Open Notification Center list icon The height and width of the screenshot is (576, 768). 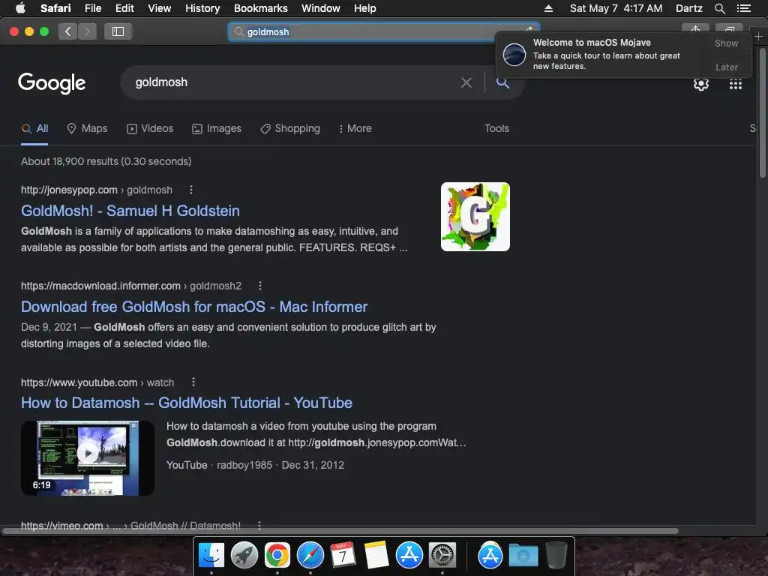coord(743,8)
